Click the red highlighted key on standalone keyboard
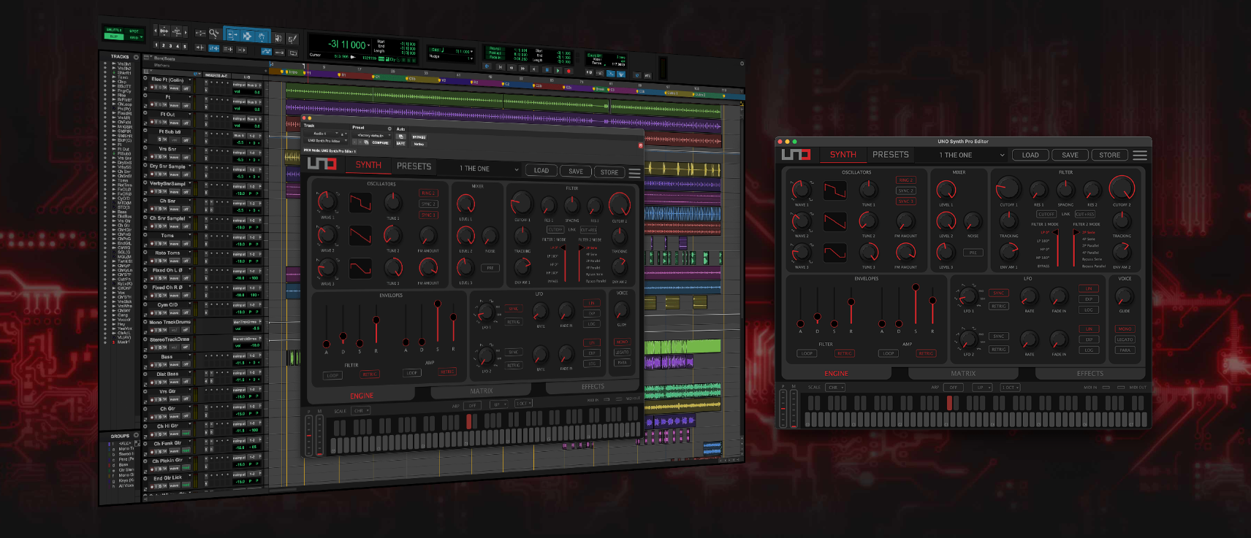 tap(949, 403)
